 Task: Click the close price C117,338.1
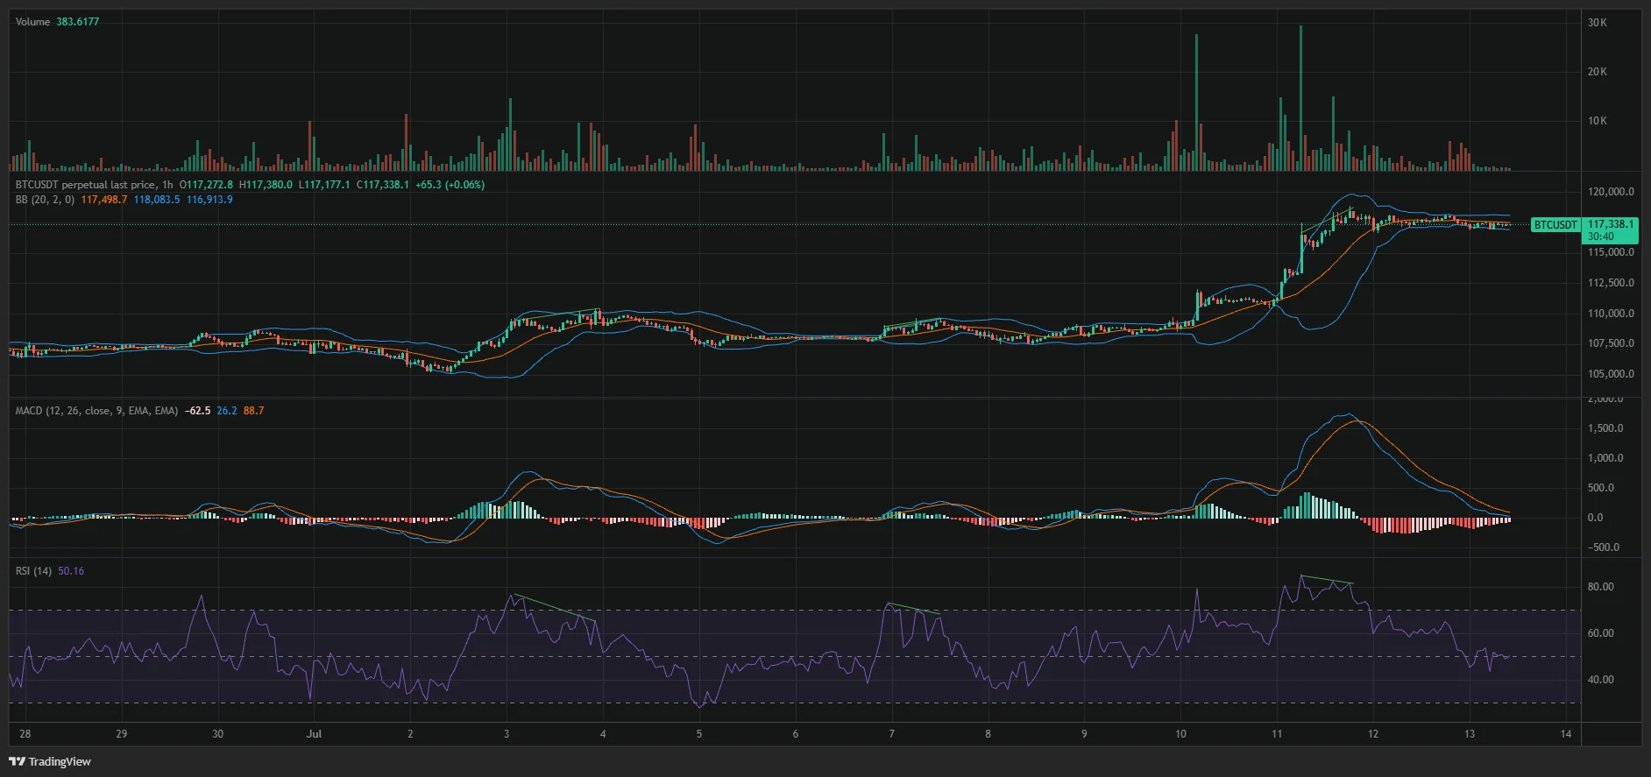382,185
